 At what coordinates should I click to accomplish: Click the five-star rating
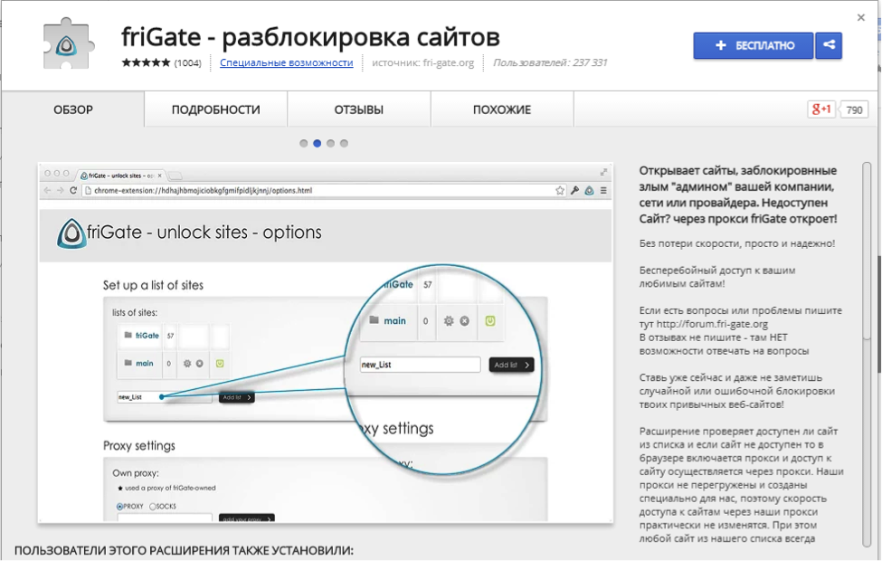[146, 62]
